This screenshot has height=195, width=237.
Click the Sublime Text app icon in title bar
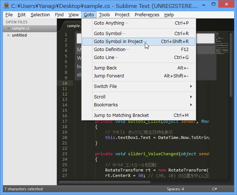[7, 5]
